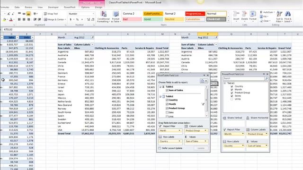303x170 pixels.
Task: Click the decrease indent icon
Action: tap(35, 19)
